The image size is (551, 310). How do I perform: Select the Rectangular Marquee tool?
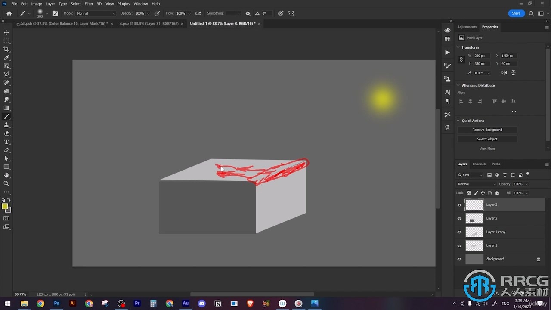(x=6, y=41)
